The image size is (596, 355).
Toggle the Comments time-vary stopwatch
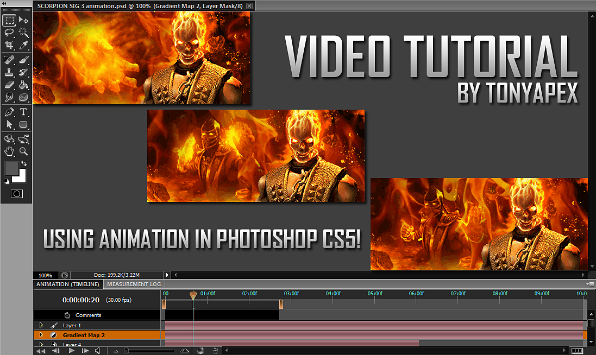point(67,315)
